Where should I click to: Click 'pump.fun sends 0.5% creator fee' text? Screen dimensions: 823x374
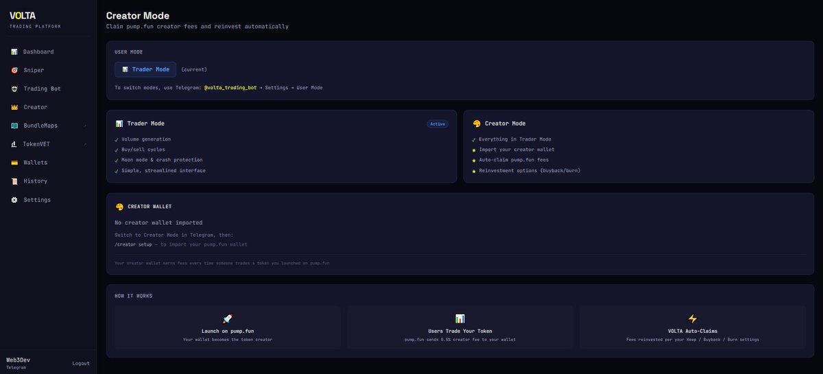click(x=460, y=340)
